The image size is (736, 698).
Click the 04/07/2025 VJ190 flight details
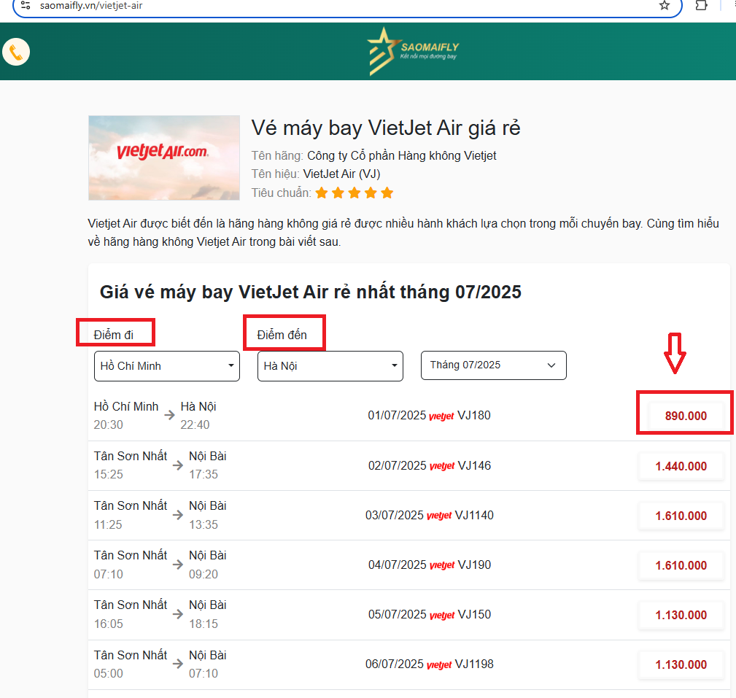[x=430, y=565]
